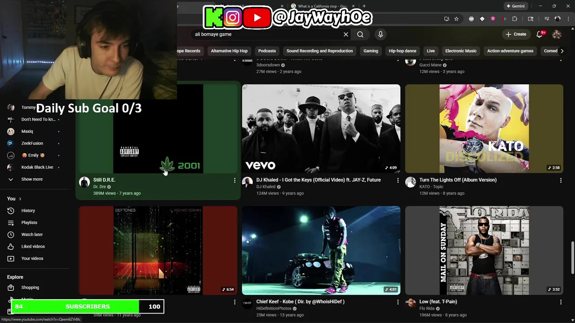Click the YouTube search magnifier button
Viewport: 575px width, 323px height.
[x=360, y=34]
